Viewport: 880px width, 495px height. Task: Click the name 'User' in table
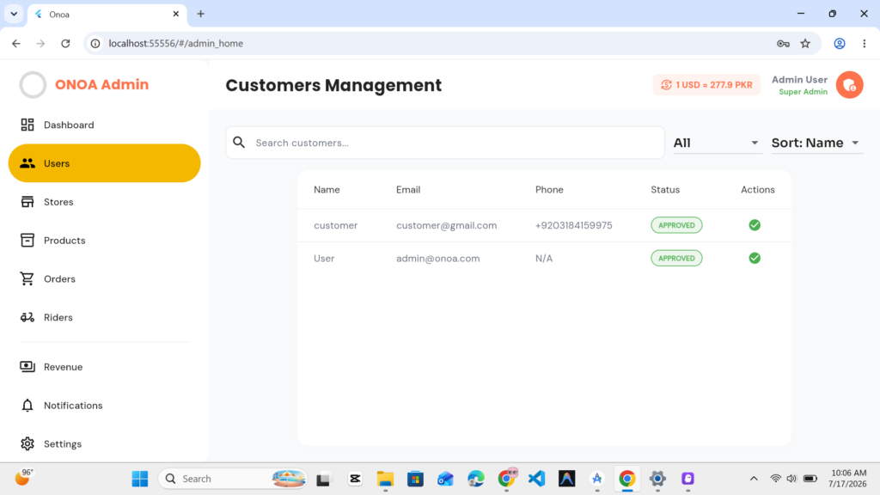(324, 258)
